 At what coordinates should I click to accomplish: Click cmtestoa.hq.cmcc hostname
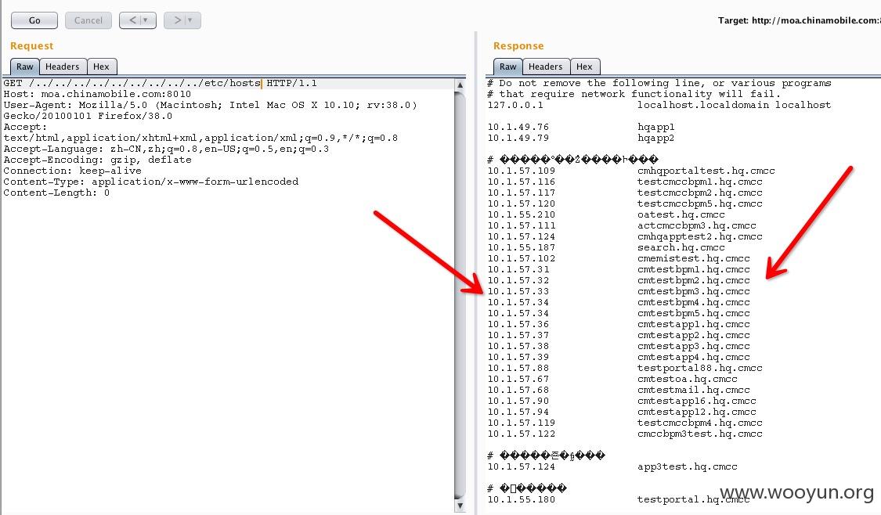click(687, 379)
